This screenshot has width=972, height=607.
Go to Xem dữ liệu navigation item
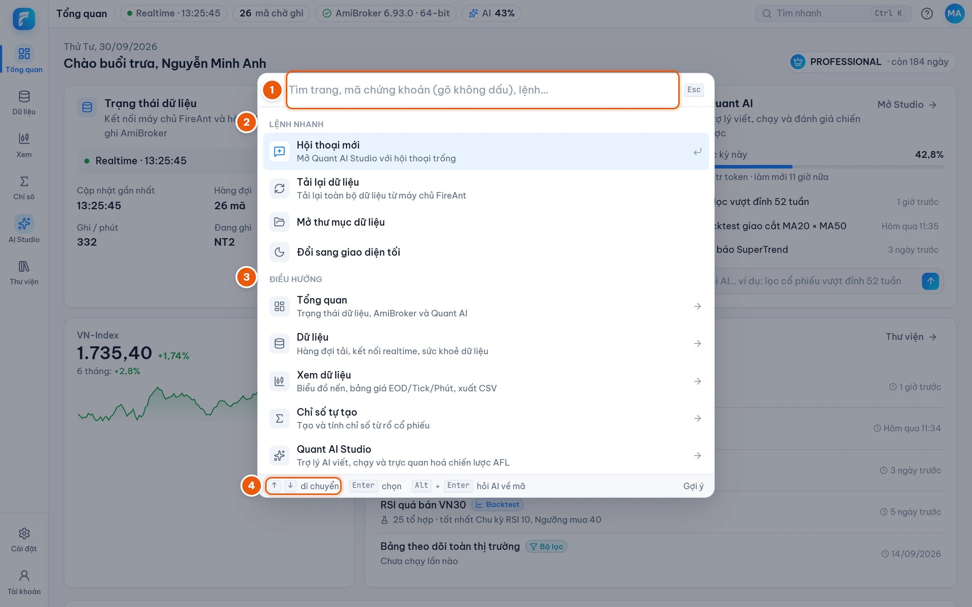coord(486,381)
